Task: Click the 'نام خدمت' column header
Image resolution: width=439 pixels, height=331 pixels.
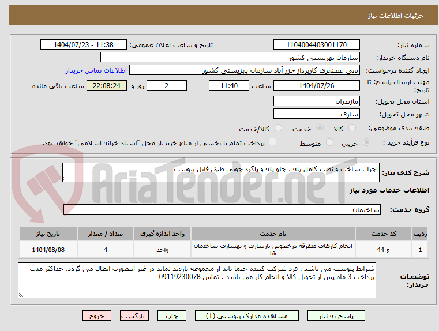Action: pyautogui.click(x=273, y=234)
